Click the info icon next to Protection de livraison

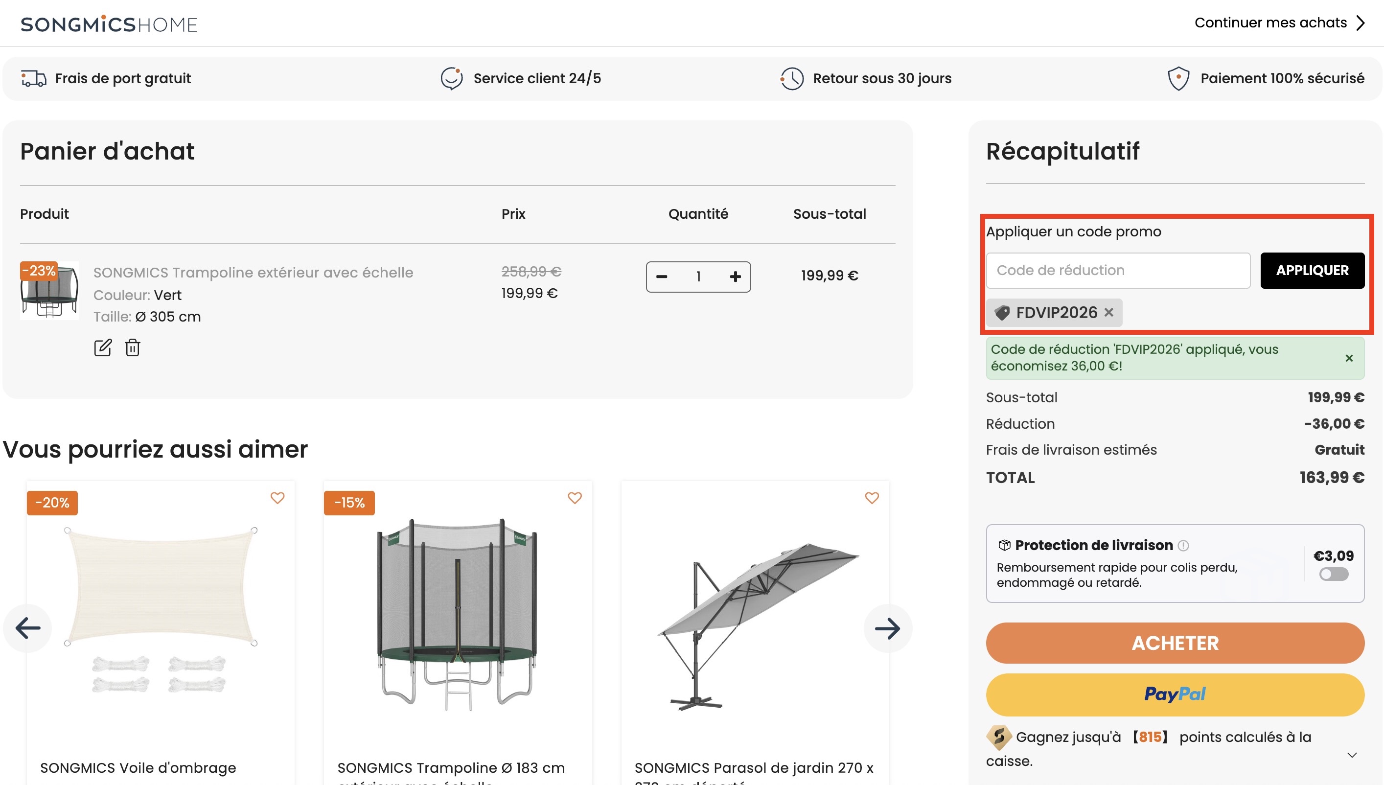pyautogui.click(x=1183, y=546)
